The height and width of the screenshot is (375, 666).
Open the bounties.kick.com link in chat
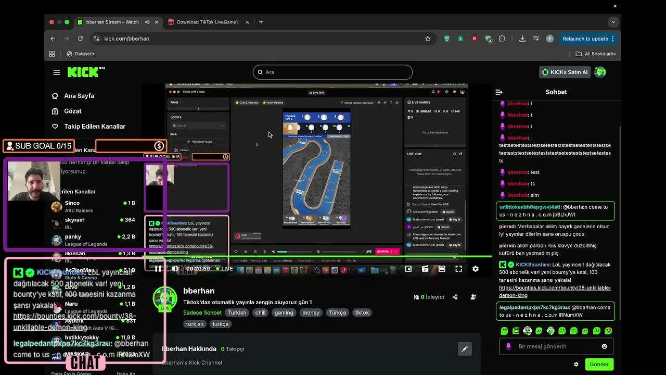555,292
